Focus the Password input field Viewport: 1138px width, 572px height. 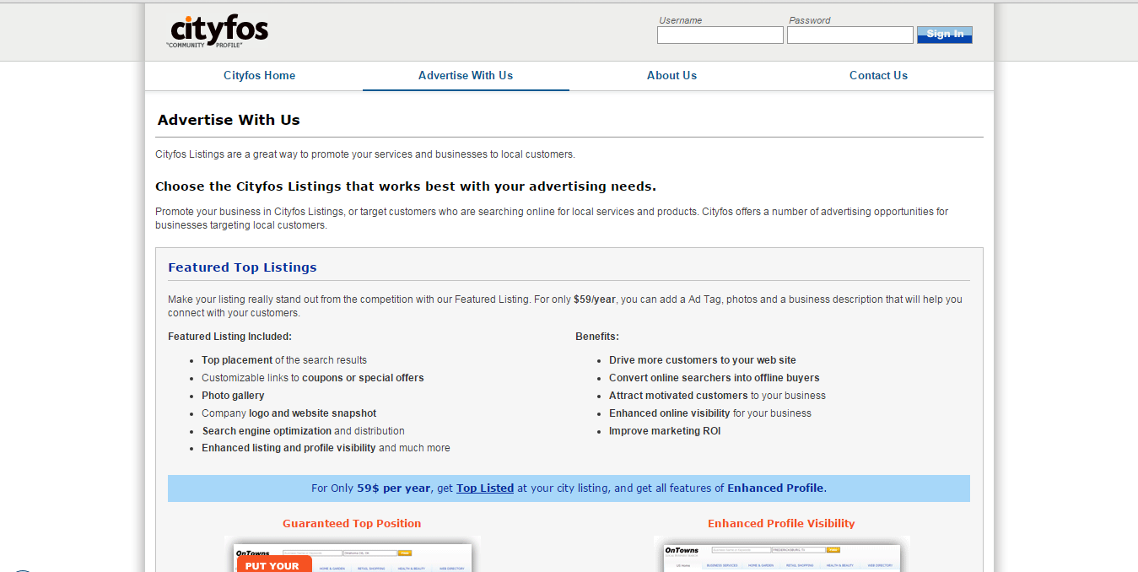tap(850, 35)
